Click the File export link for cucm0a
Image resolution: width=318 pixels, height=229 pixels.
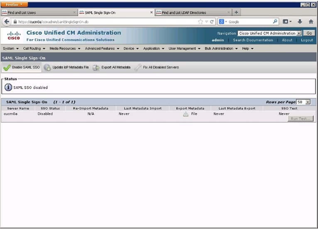[194, 114]
